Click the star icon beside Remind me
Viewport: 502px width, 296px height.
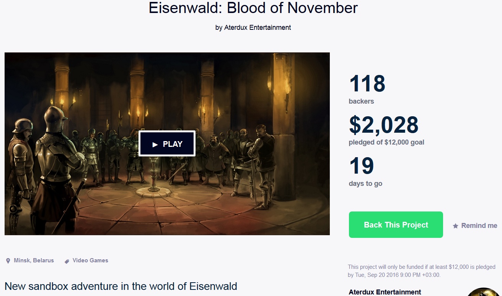[455, 226]
